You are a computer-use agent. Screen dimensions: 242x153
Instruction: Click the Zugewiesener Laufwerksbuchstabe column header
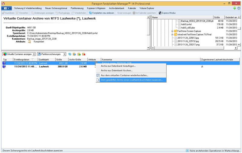pos(220,60)
